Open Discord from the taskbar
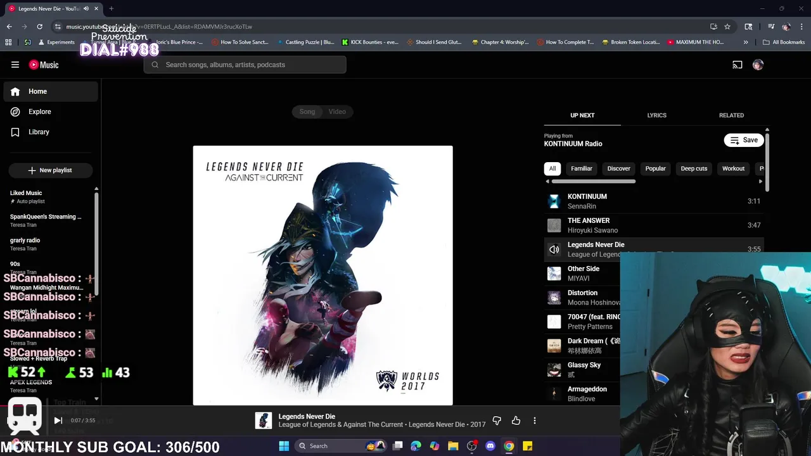The image size is (811, 456). [490, 446]
